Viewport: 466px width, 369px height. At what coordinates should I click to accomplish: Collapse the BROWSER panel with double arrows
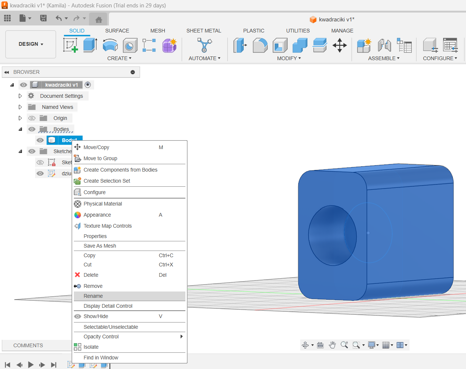(x=6, y=72)
